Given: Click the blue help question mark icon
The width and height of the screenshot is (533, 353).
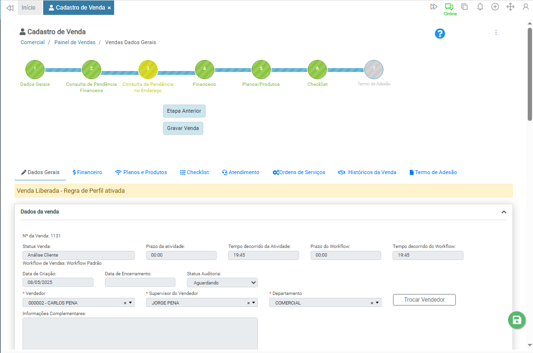Looking at the screenshot, I should coord(440,34).
